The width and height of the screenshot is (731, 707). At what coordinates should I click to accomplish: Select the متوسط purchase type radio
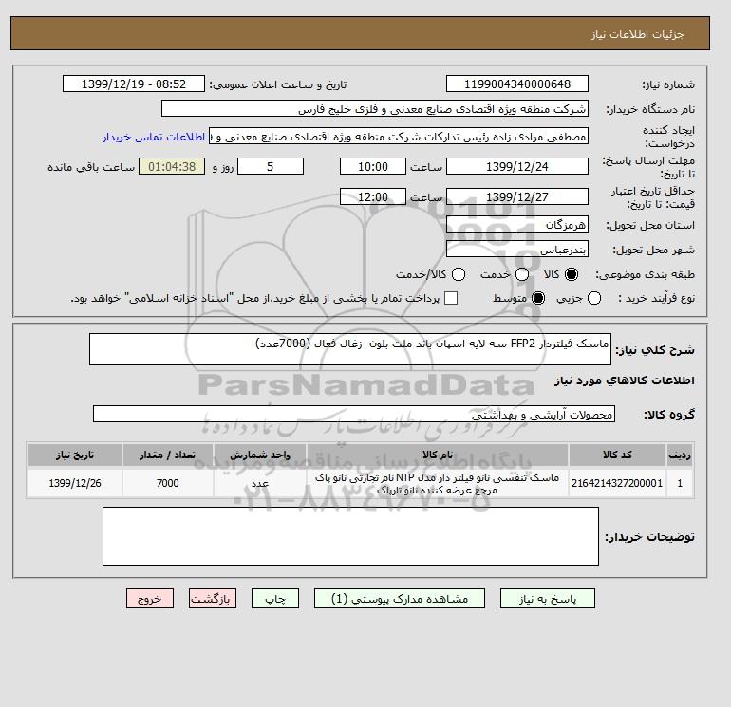coord(538,298)
